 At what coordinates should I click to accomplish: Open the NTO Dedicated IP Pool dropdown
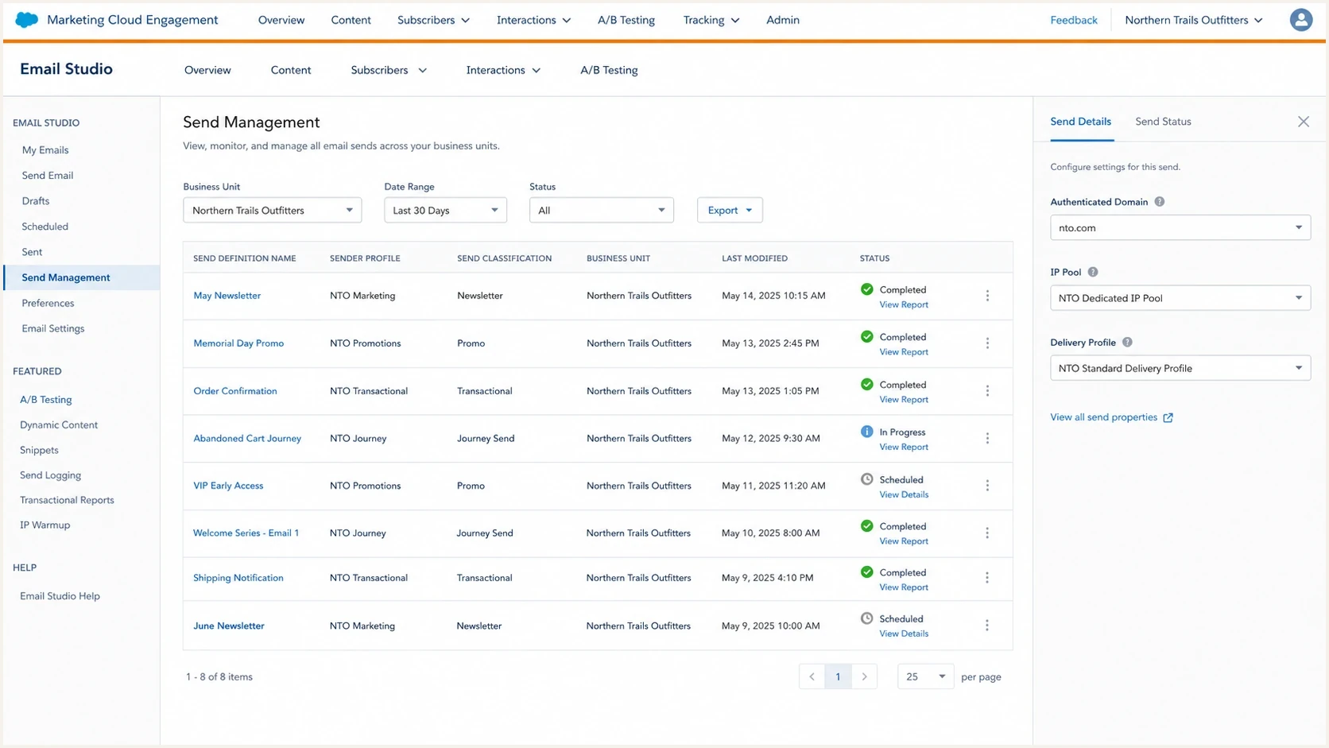tap(1180, 298)
